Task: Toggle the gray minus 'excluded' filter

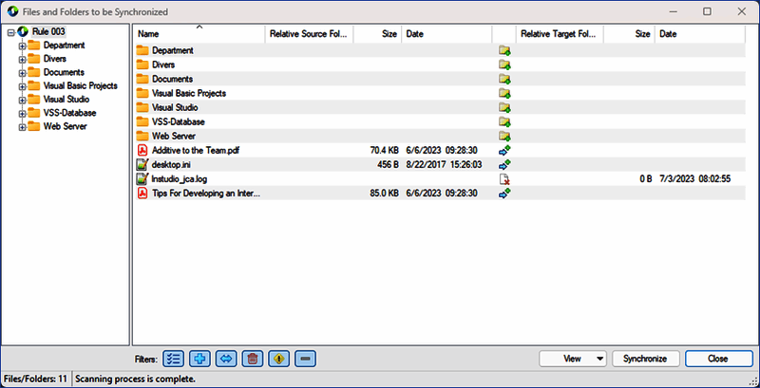Action: tap(305, 359)
